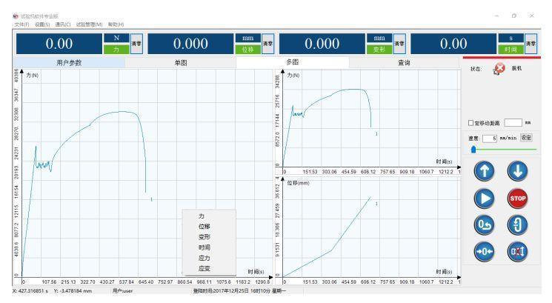Viewport: 552px width, 303px height.
Task: Open the 文件(F) menu
Action: point(11,25)
